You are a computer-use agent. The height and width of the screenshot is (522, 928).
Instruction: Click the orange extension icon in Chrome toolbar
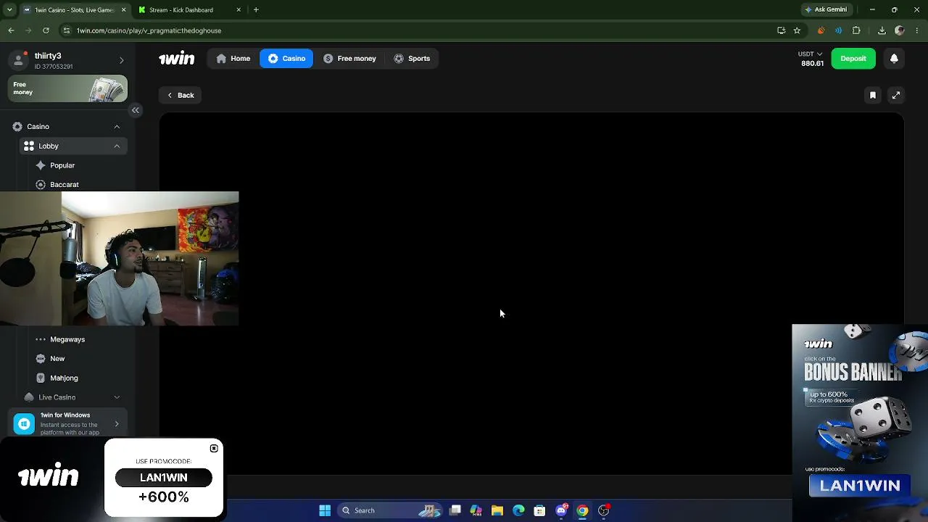click(x=821, y=30)
